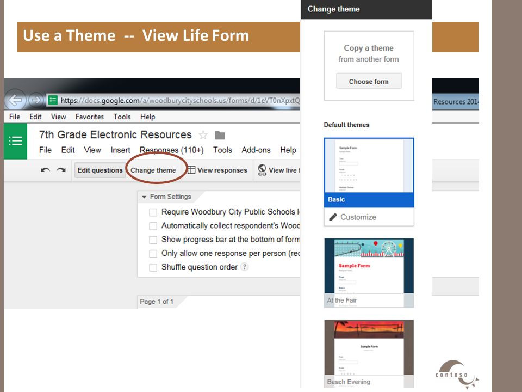Click help question mark beside Shuffle question order

click(x=245, y=267)
